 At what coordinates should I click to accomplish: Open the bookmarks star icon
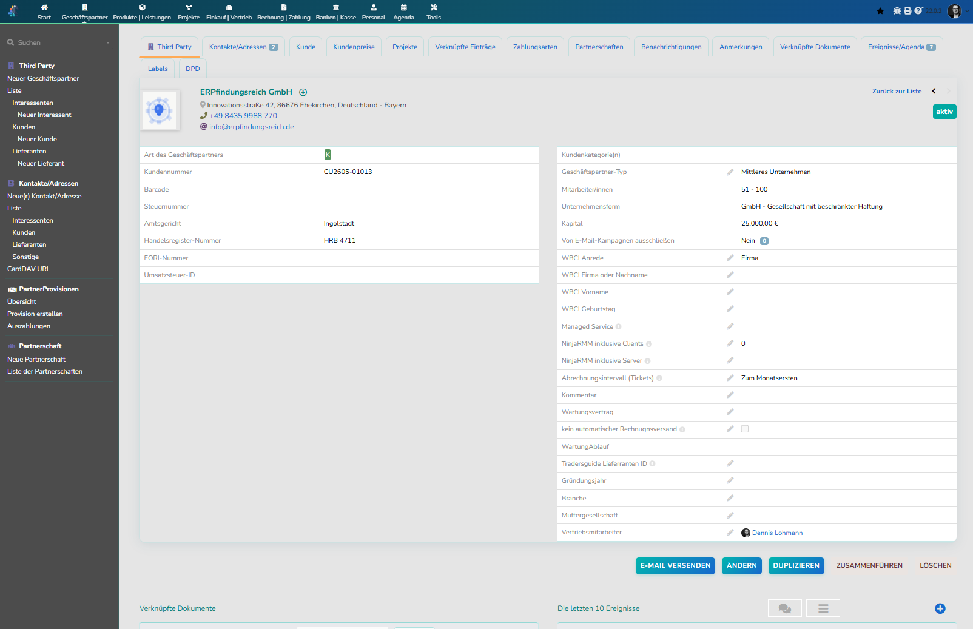pyautogui.click(x=880, y=11)
